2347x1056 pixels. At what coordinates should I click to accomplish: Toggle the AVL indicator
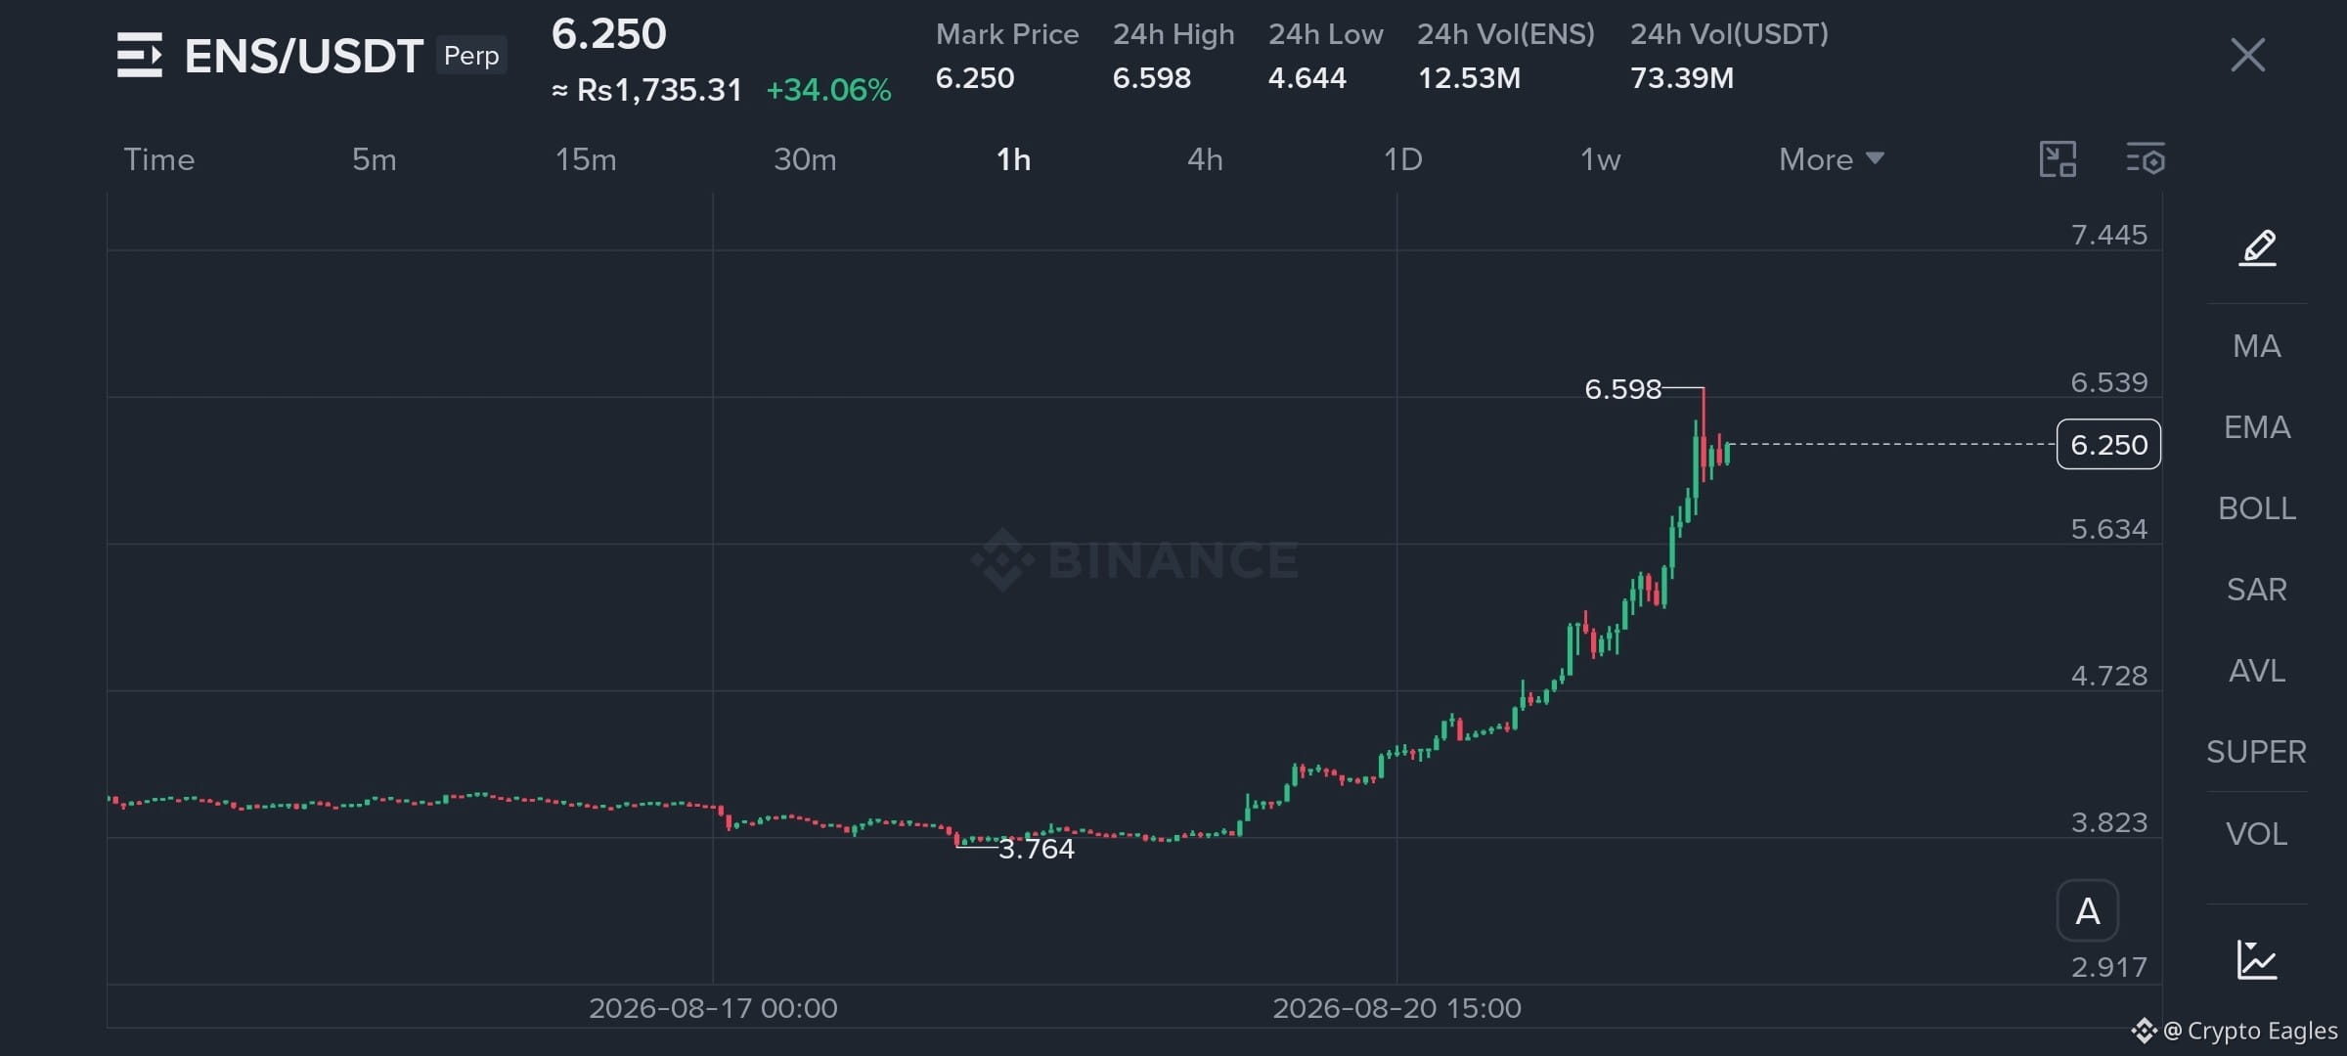2257,670
